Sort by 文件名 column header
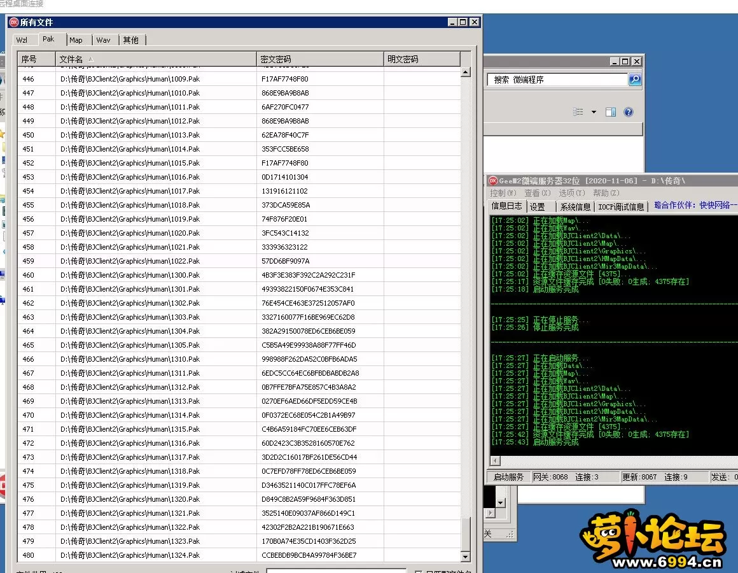Screen dimensions: 738x573 click(x=155, y=59)
